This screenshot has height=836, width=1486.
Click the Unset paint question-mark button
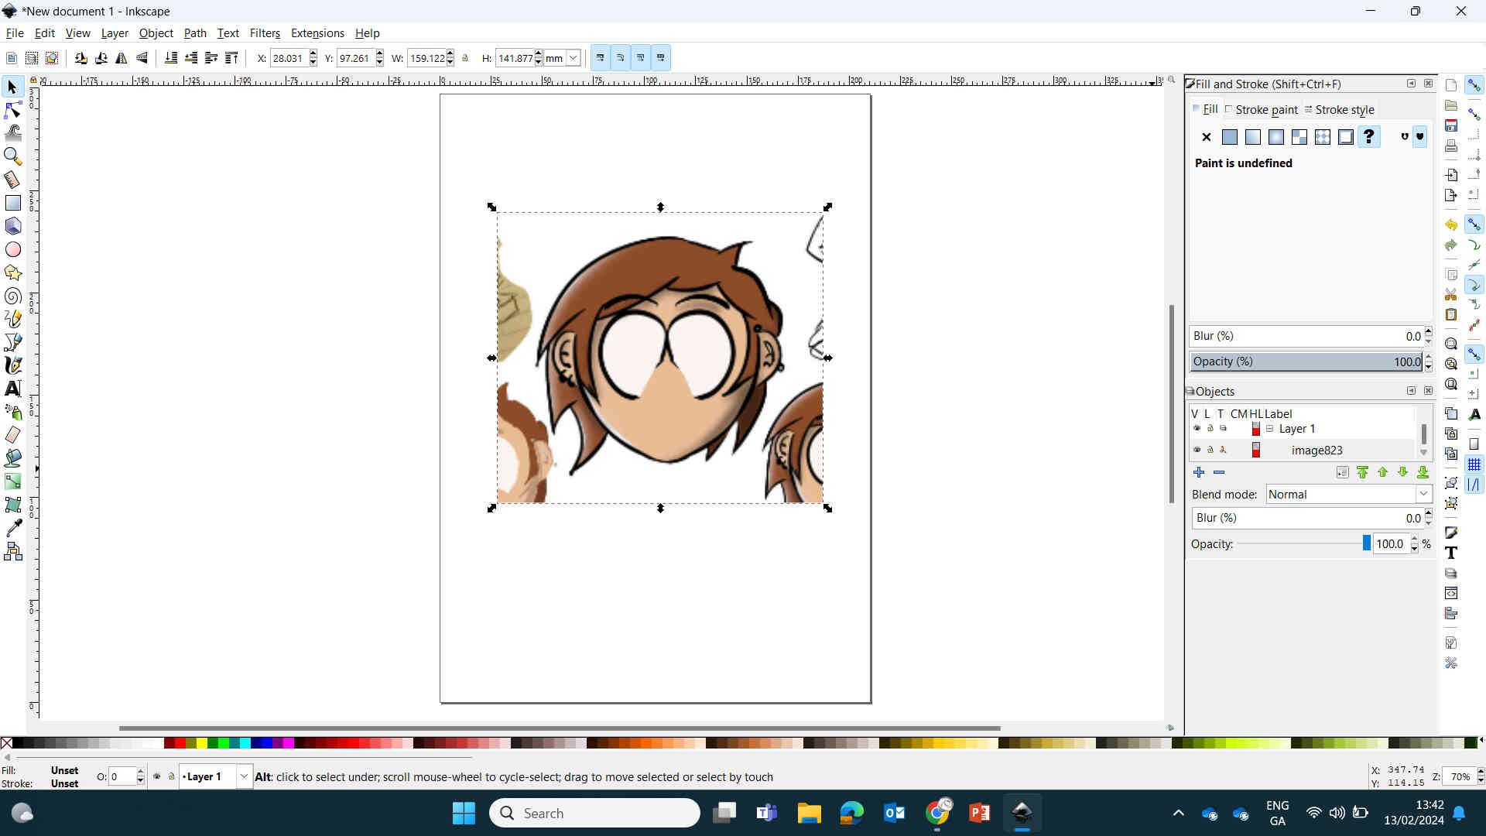(1368, 137)
